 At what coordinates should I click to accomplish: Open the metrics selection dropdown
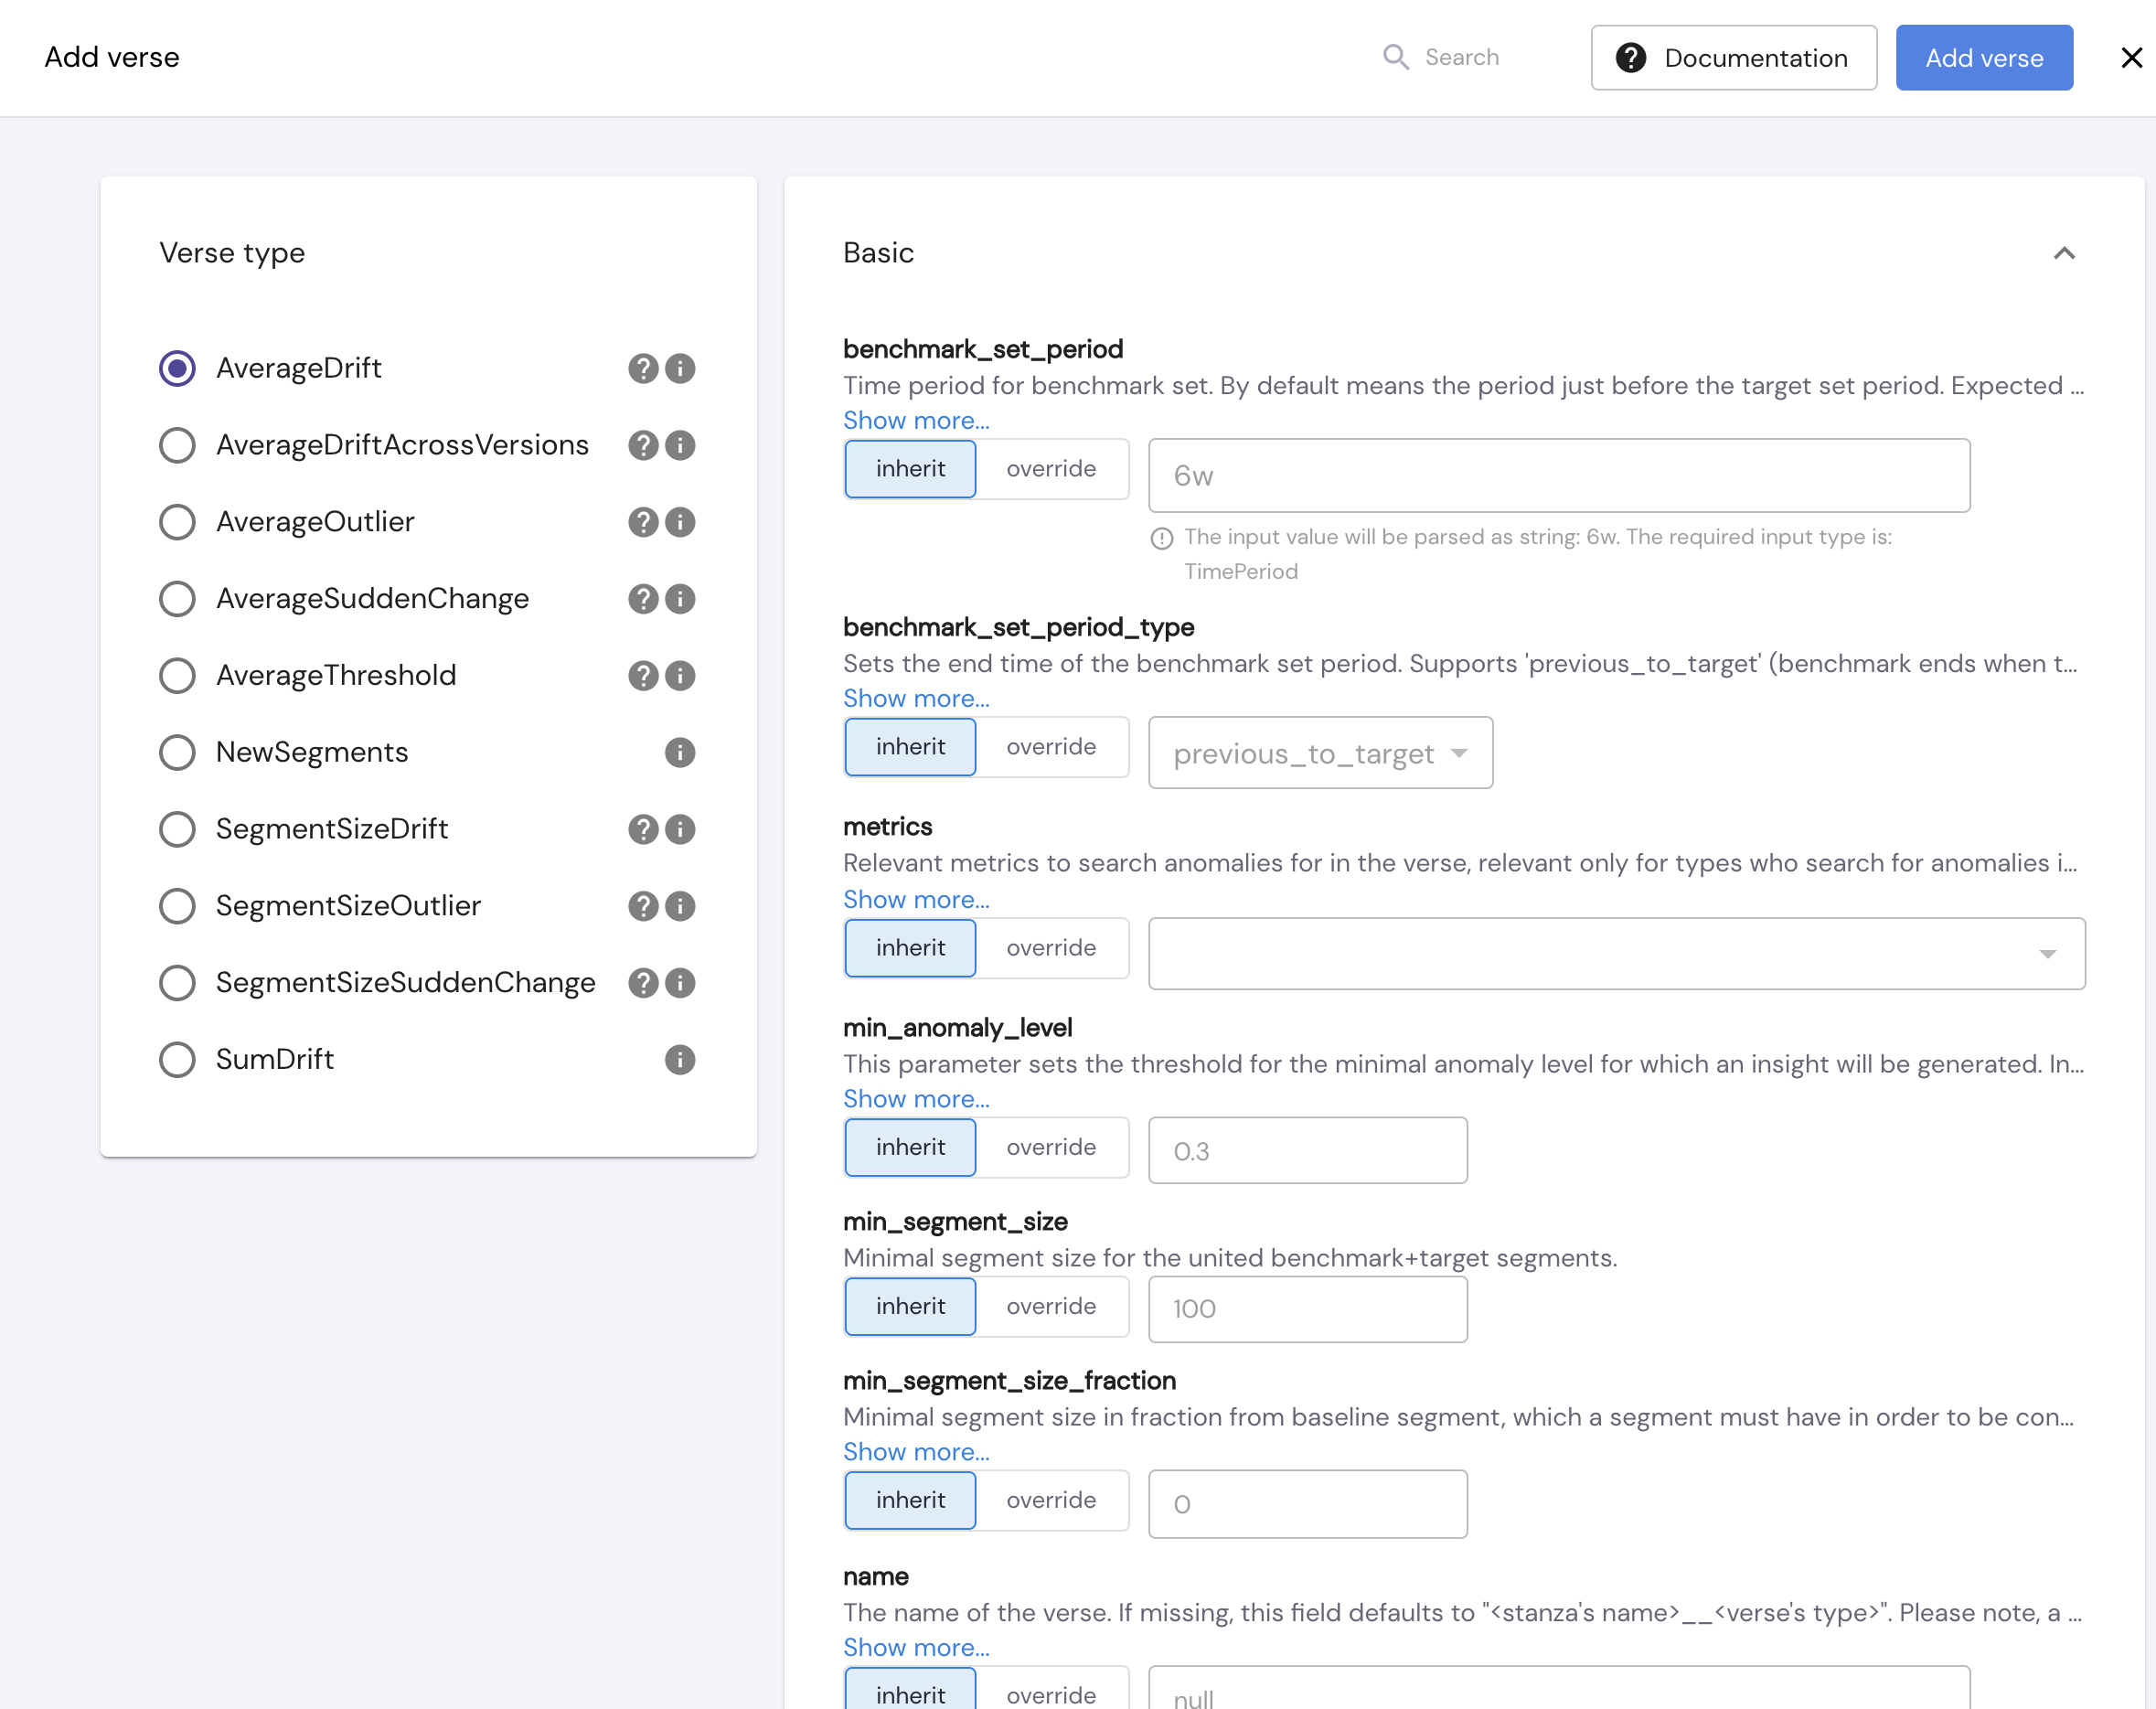[x=1615, y=953]
